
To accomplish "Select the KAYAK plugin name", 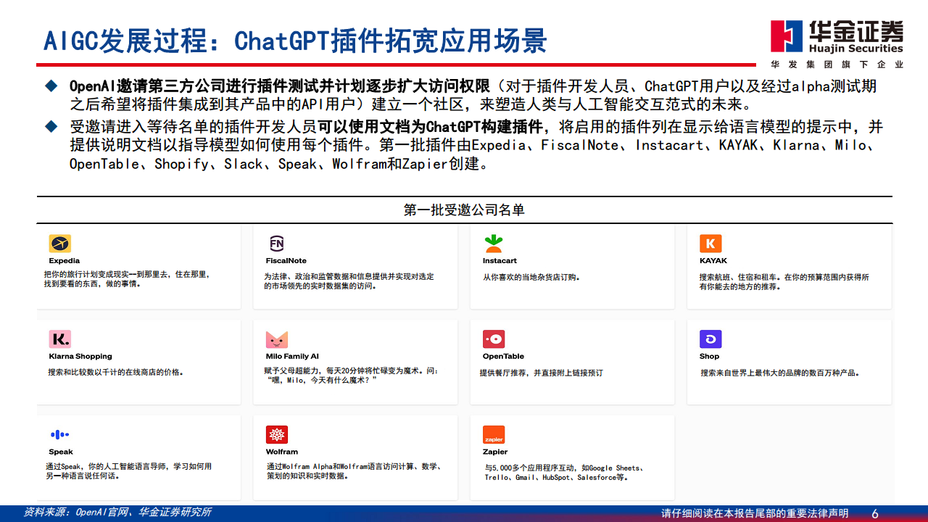I will [713, 261].
